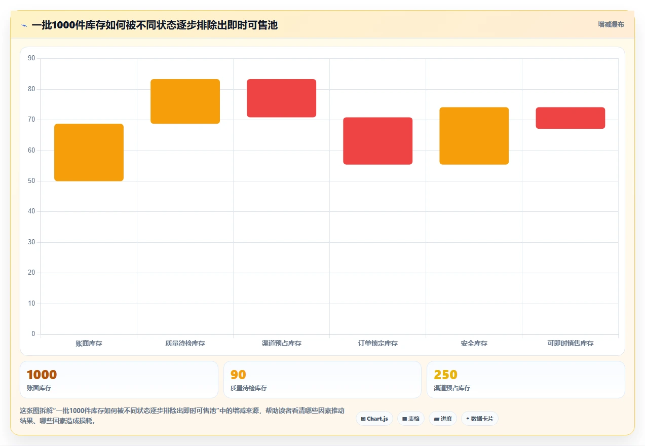
Task: Select the 数据卡片 tag chip
Action: pos(480,419)
